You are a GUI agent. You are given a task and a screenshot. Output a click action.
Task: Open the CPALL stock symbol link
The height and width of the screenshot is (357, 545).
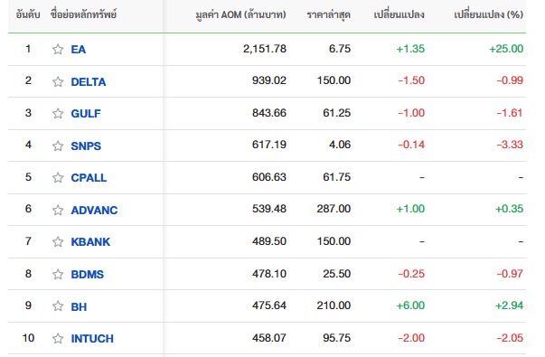click(89, 178)
